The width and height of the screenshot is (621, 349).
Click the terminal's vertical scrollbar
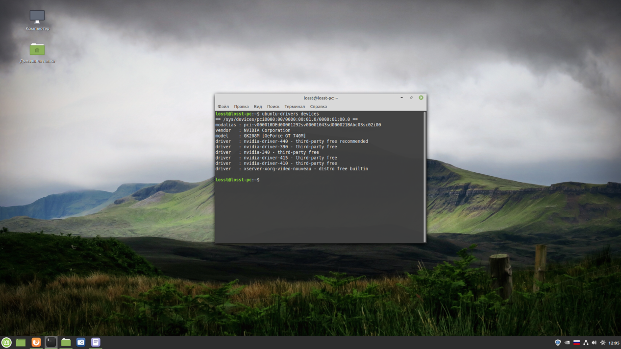click(x=424, y=176)
